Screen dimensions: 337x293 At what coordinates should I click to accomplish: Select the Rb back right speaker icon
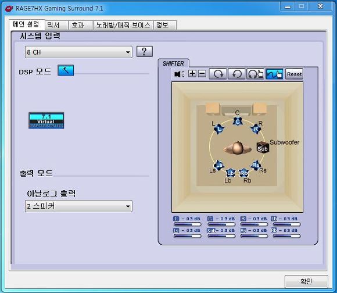[x=243, y=173]
